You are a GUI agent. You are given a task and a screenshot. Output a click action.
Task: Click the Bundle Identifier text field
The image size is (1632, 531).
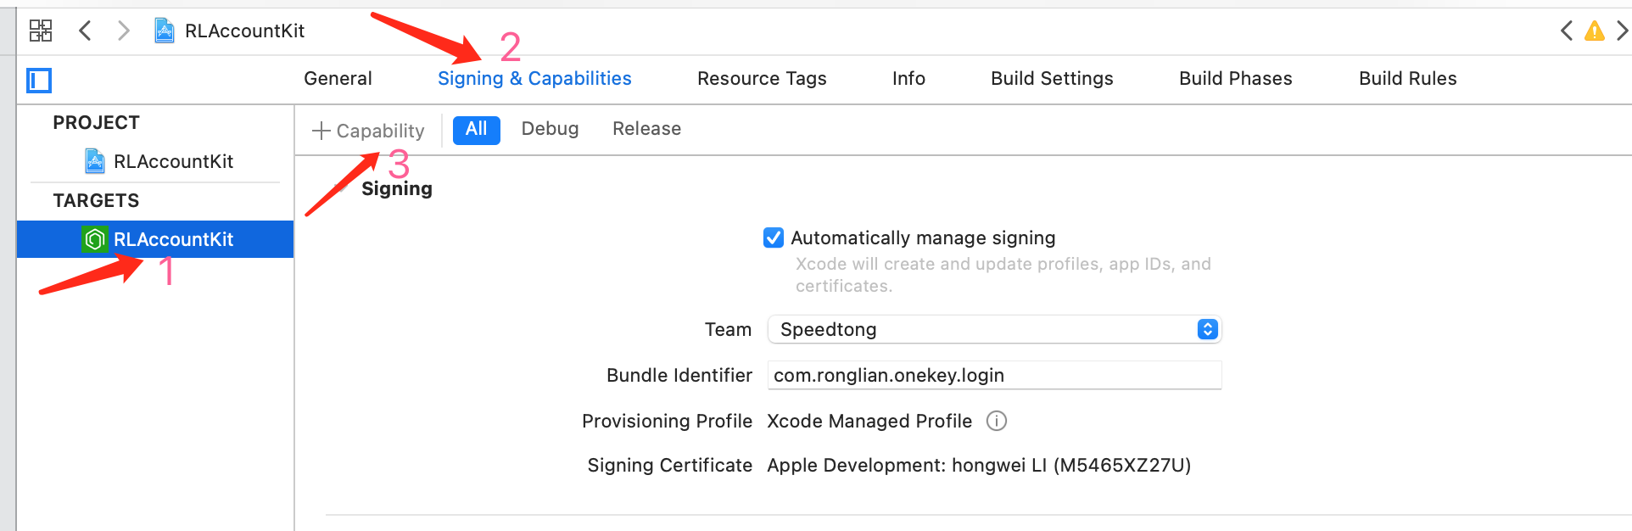pos(994,375)
